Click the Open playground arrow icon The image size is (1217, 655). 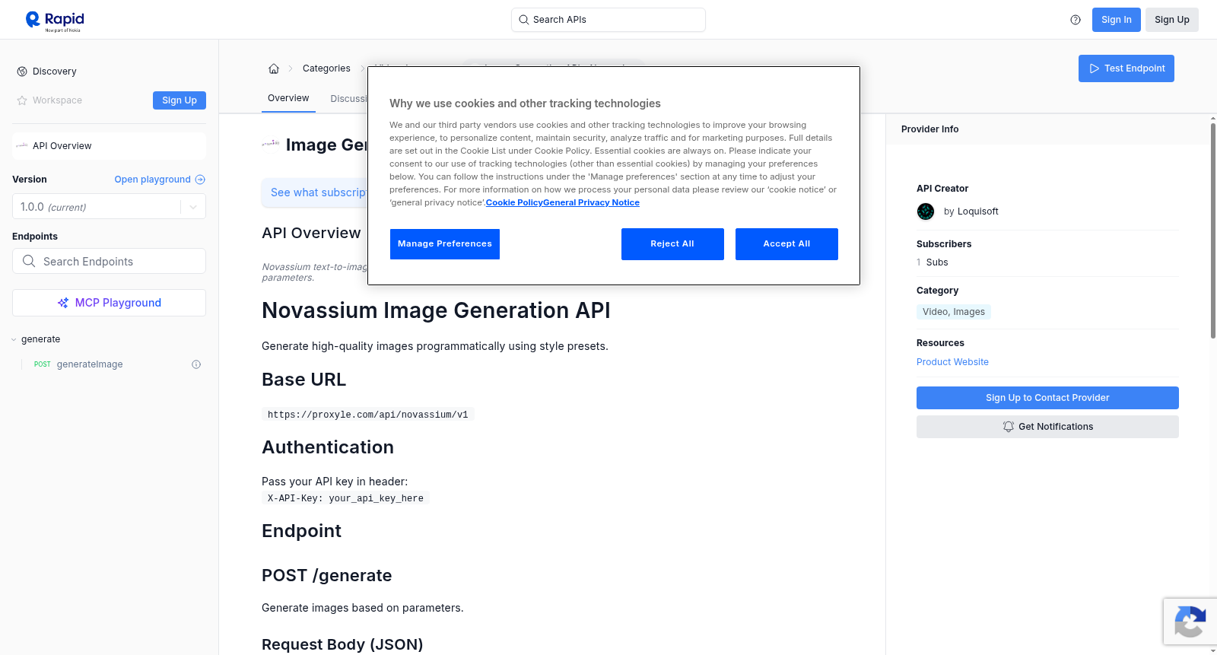click(200, 180)
